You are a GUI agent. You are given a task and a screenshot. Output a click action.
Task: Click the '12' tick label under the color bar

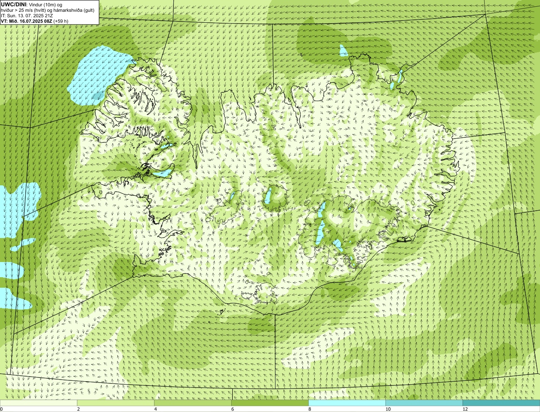pyautogui.click(x=465, y=409)
